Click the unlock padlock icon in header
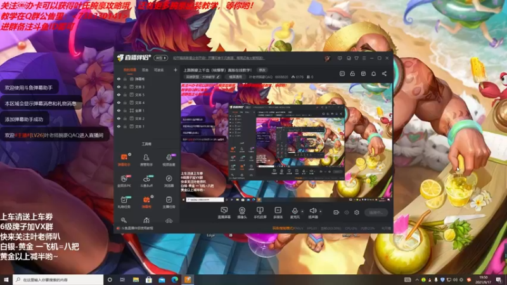This screenshot has height=285, width=507. pos(352,73)
